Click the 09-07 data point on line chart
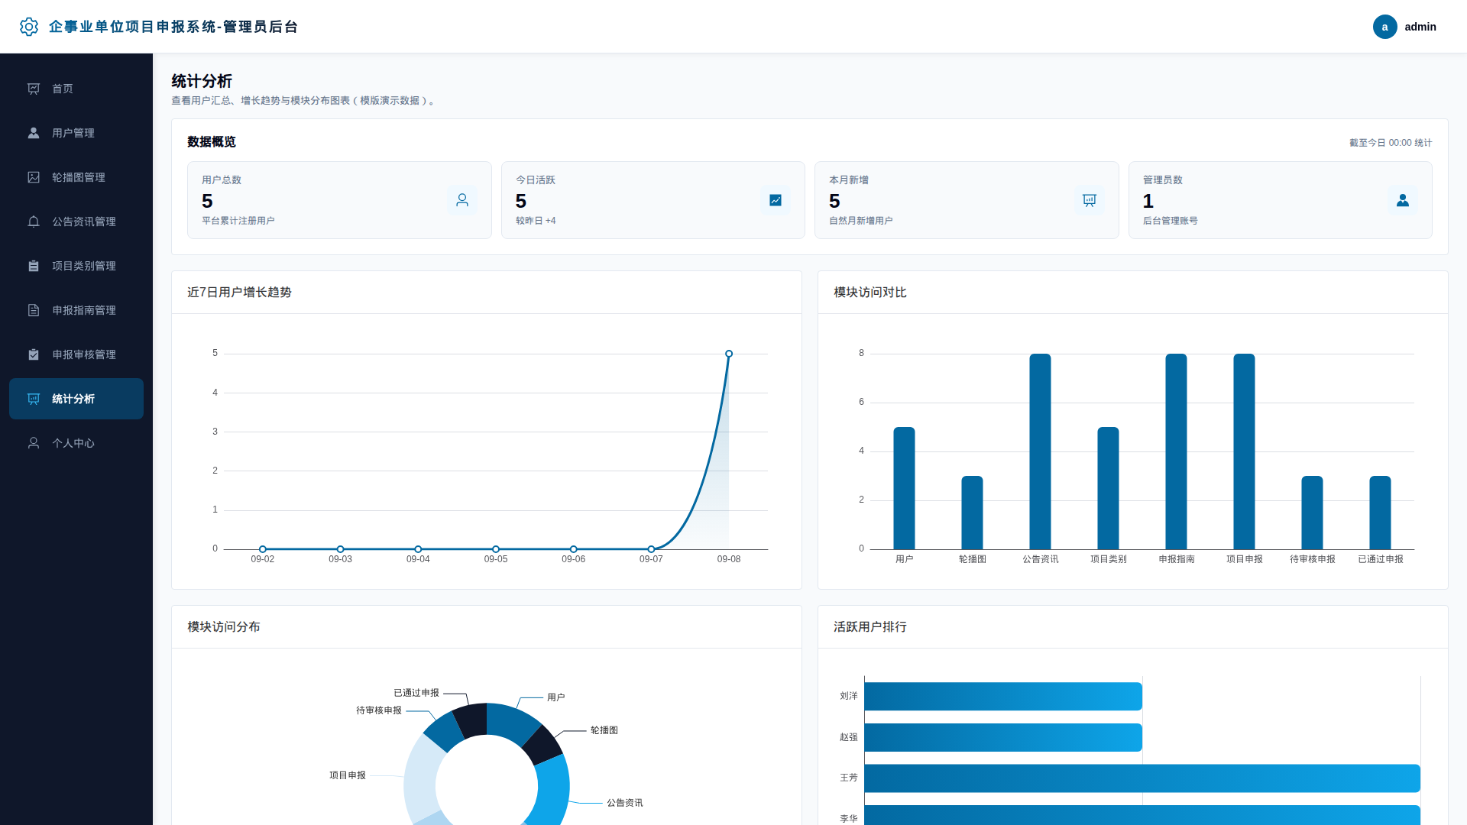1467x825 pixels. tap(651, 549)
